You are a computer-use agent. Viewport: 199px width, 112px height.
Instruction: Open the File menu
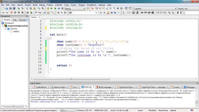2,5
